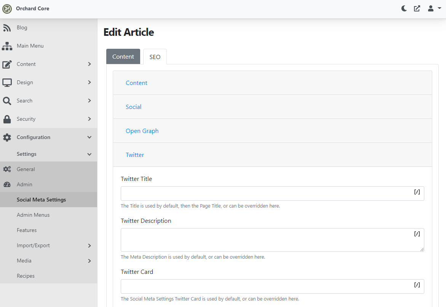Click the Orchard Core logo icon

coord(7,8)
